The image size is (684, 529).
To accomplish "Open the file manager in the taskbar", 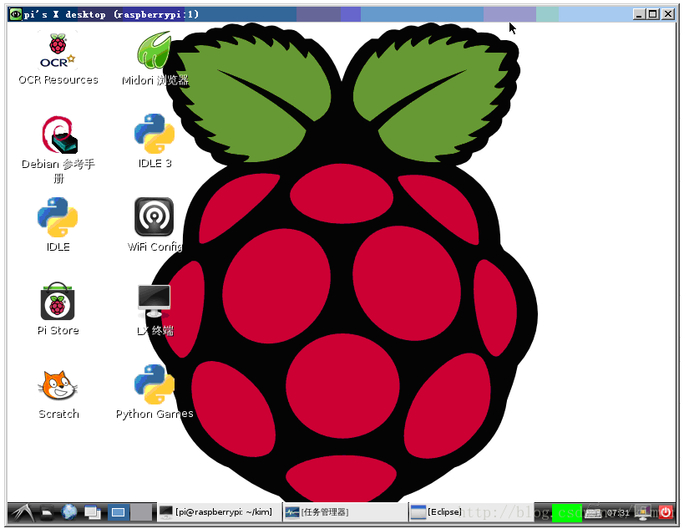I will coord(47,512).
